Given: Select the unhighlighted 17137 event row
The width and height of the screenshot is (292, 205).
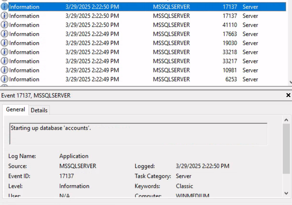Looking at the screenshot, I should [143, 16].
